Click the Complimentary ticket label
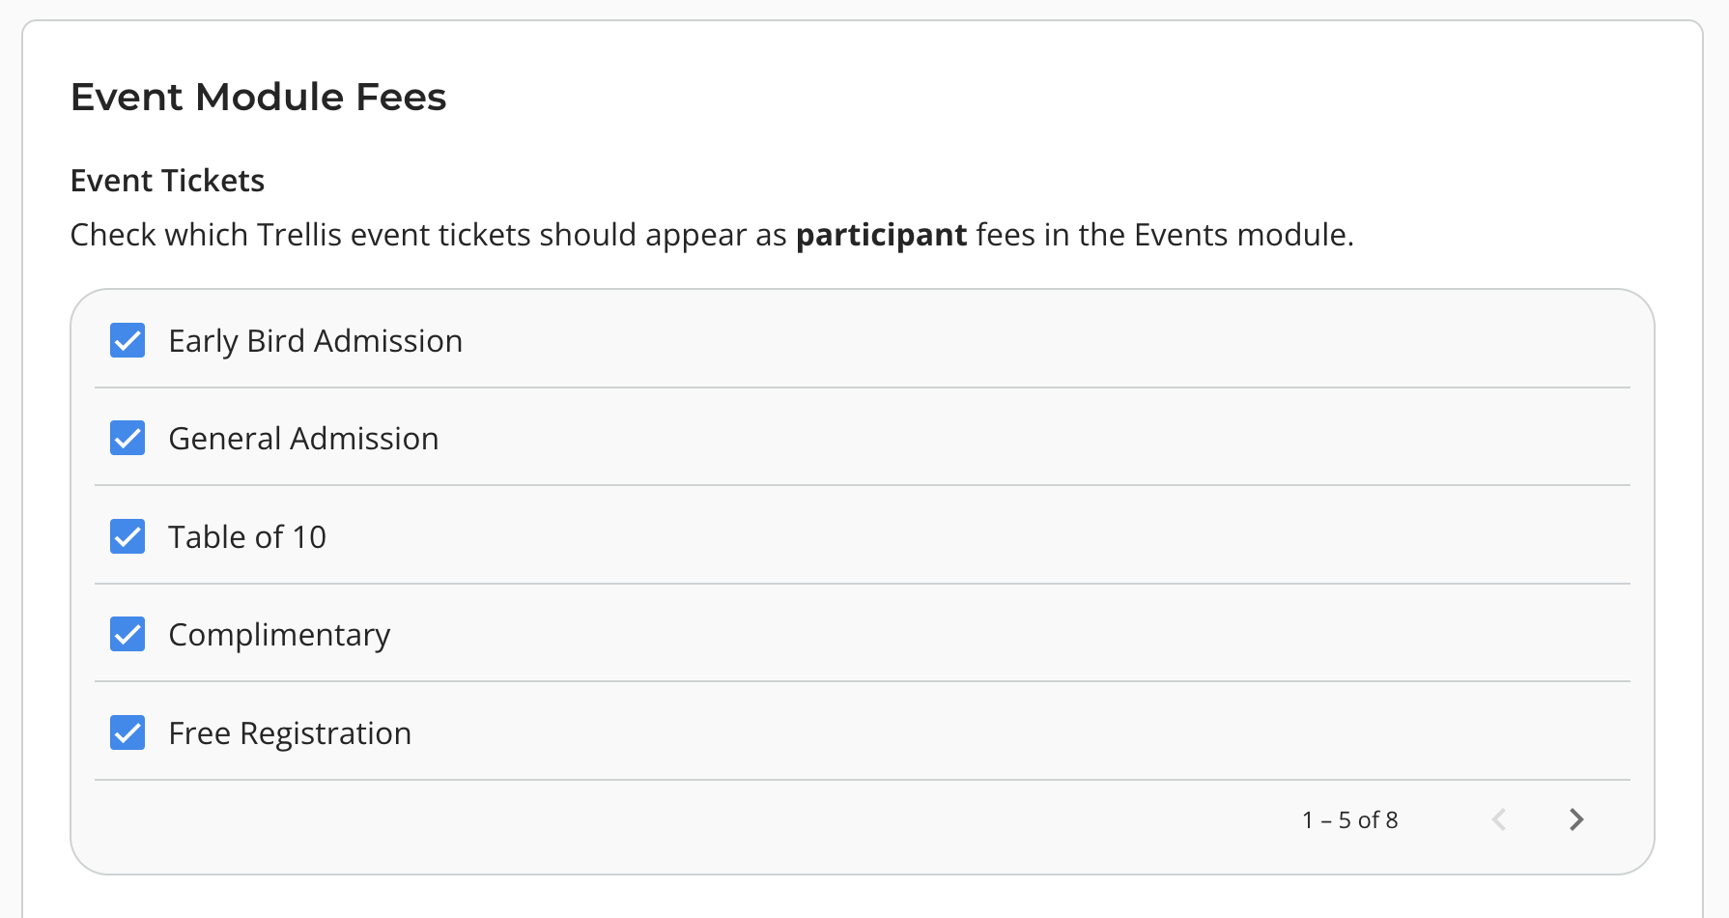This screenshot has height=918, width=1729. pos(279,635)
